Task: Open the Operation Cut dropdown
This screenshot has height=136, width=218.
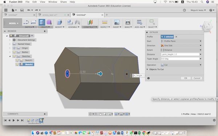Action: click(181, 65)
